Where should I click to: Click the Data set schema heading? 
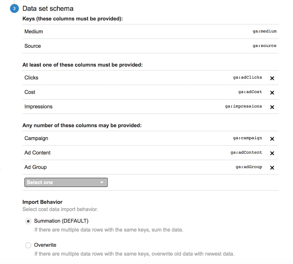click(x=48, y=9)
